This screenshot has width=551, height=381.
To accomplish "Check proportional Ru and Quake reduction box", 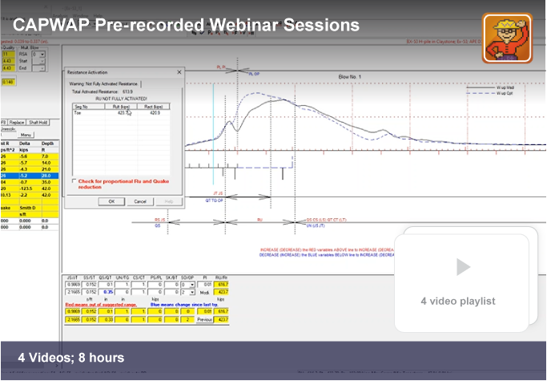I will click(x=74, y=181).
